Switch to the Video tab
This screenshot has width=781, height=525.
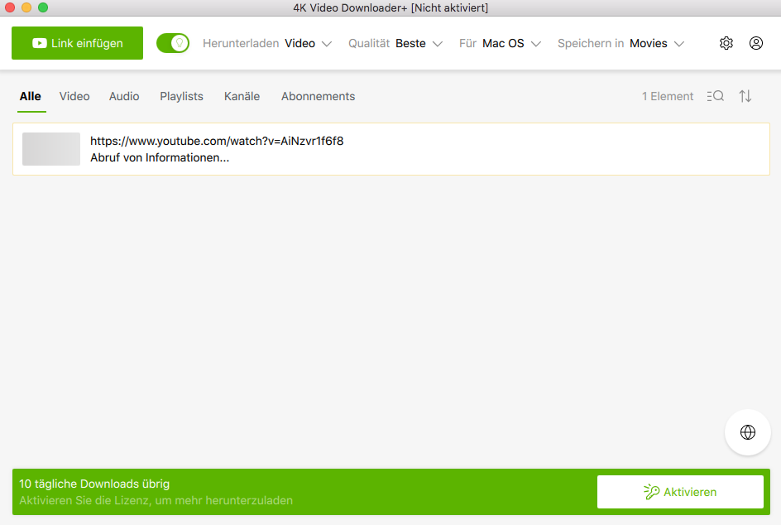[74, 96]
